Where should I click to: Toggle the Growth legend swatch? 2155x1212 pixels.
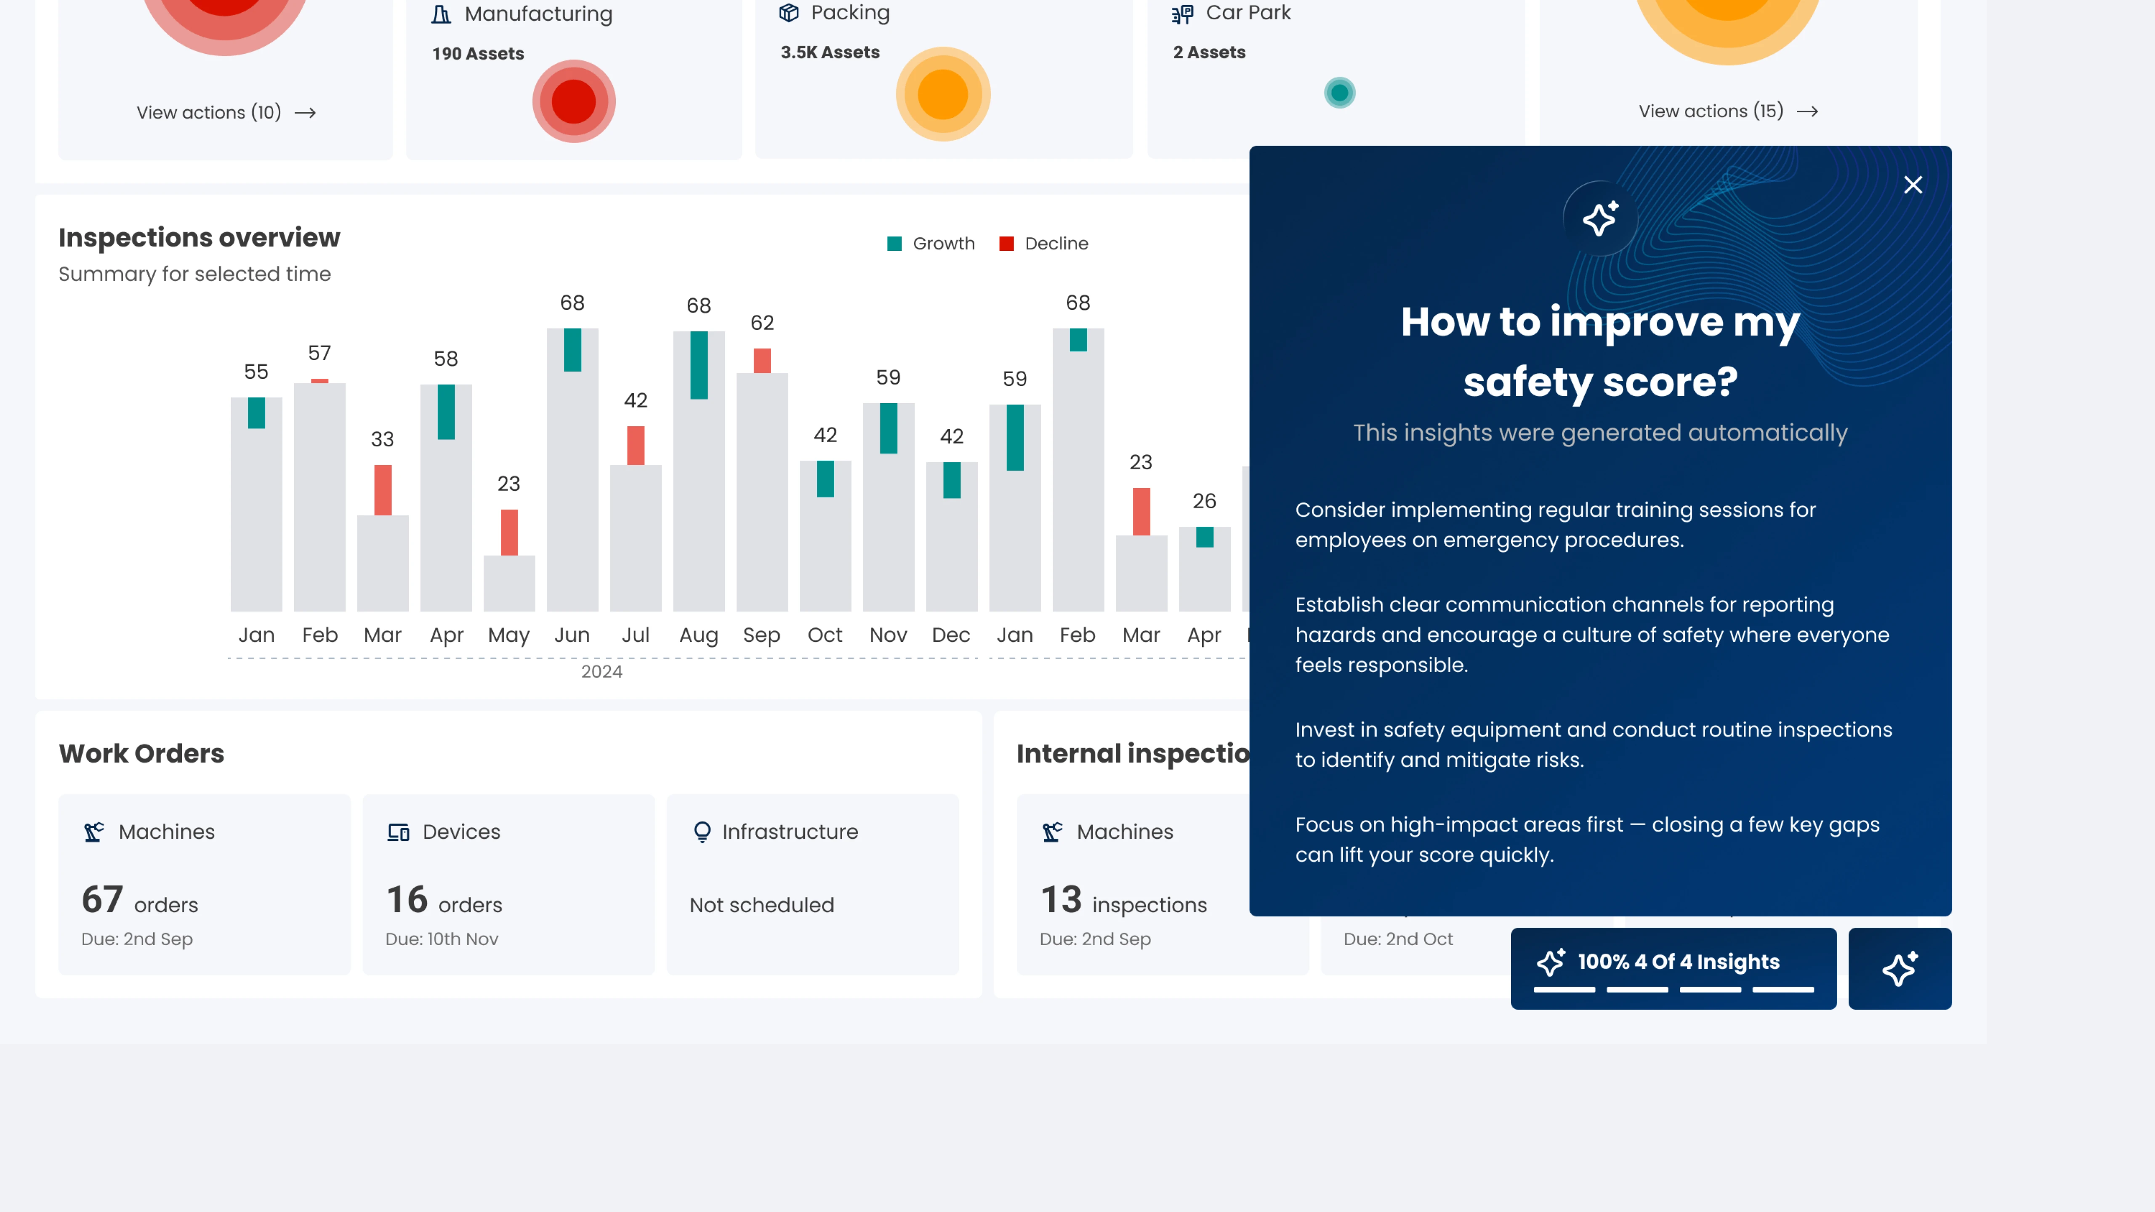(x=894, y=243)
